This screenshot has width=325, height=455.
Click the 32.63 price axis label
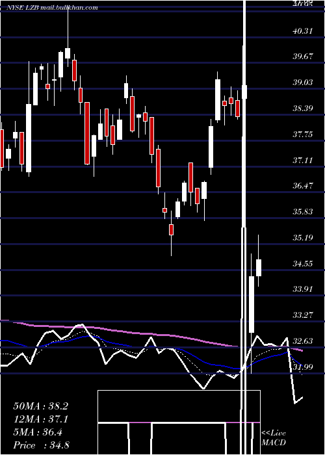click(303, 341)
